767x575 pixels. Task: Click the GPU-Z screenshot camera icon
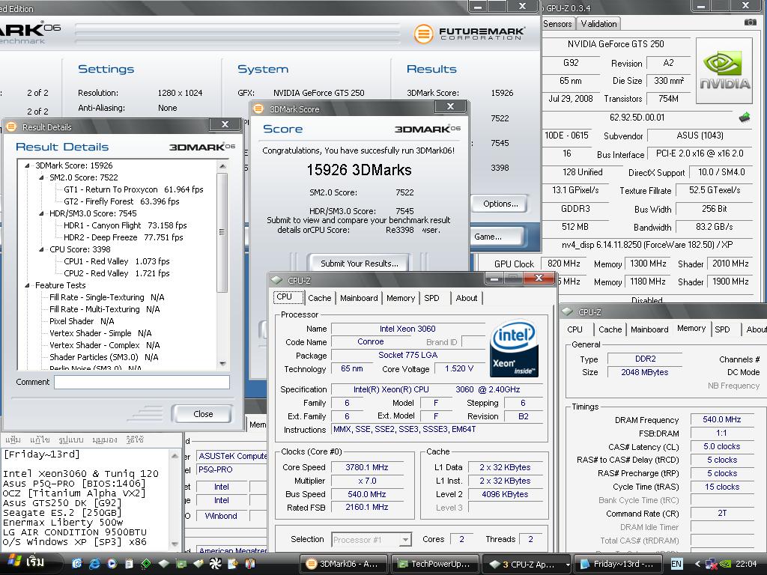click(x=750, y=23)
